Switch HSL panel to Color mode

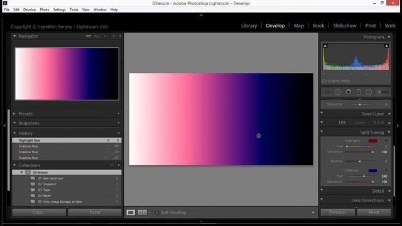click(360, 122)
